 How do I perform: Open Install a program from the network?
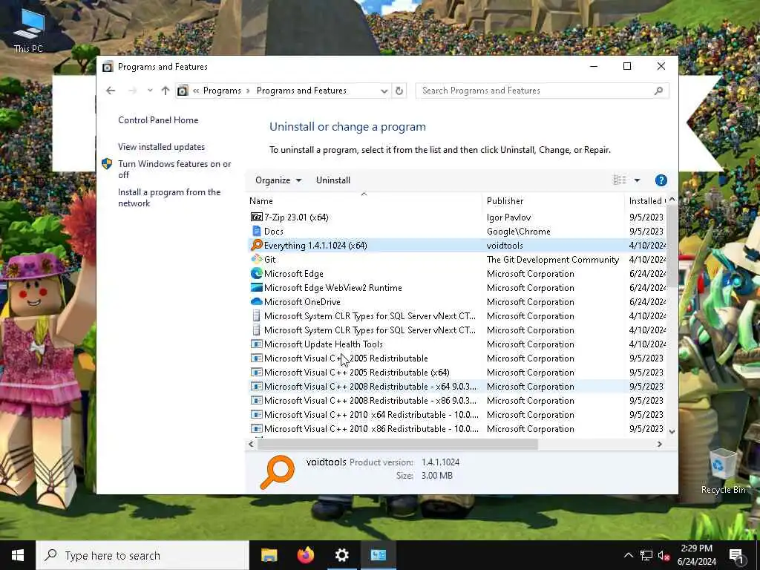[x=169, y=197]
